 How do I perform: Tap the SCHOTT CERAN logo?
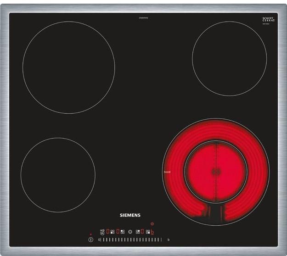[x=268, y=20]
